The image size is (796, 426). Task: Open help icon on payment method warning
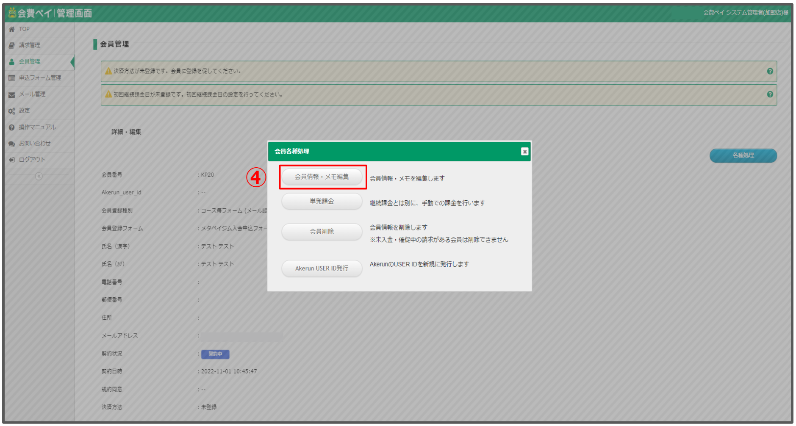770,71
